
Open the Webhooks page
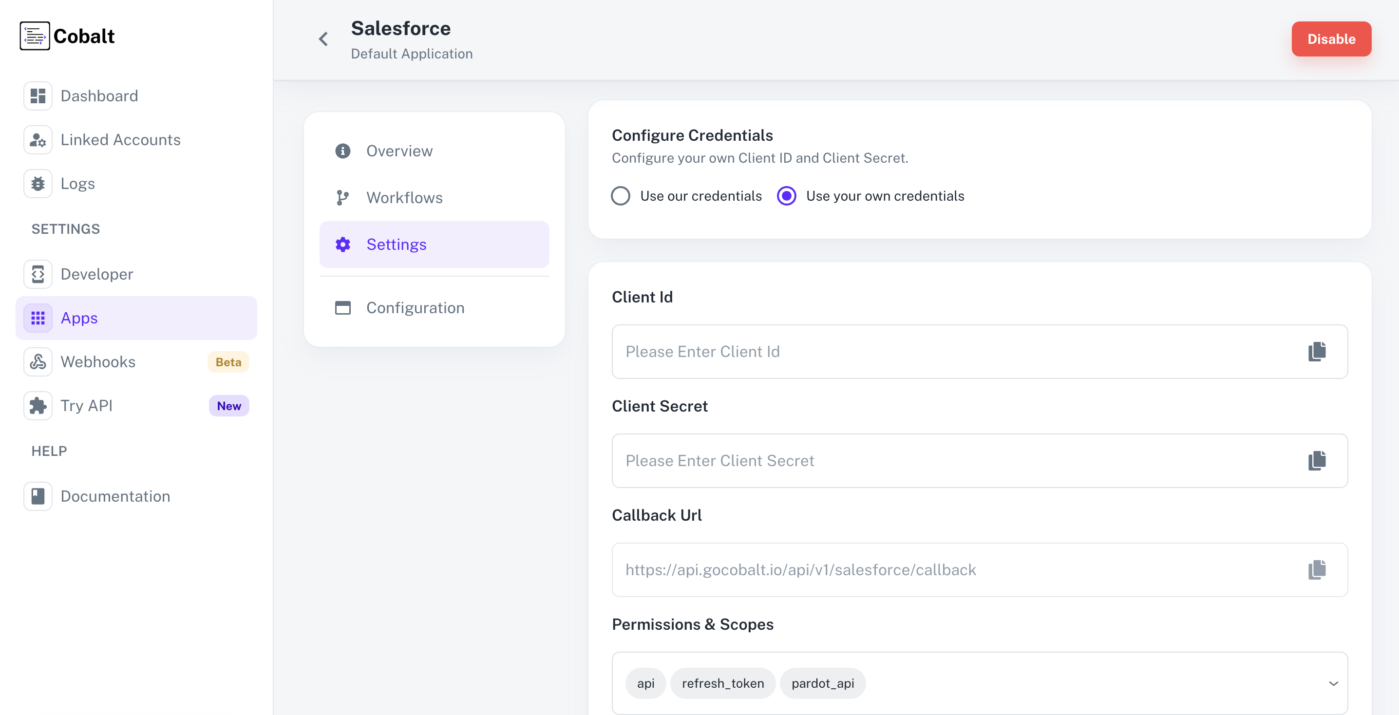(x=98, y=361)
